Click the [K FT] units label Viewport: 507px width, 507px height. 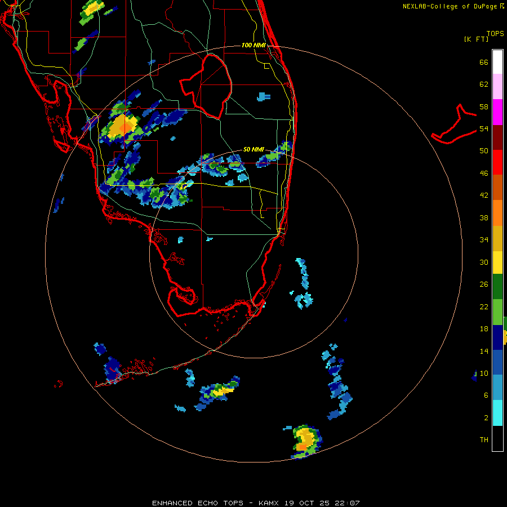(x=476, y=39)
